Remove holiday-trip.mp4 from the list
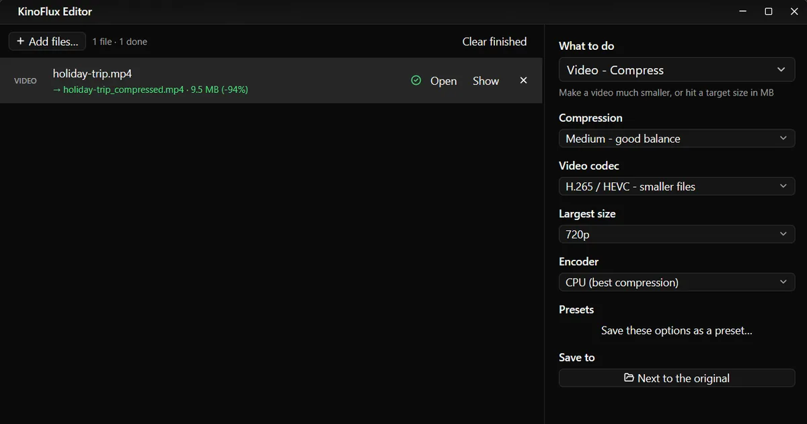Viewport: 807px width, 424px height. [x=524, y=81]
